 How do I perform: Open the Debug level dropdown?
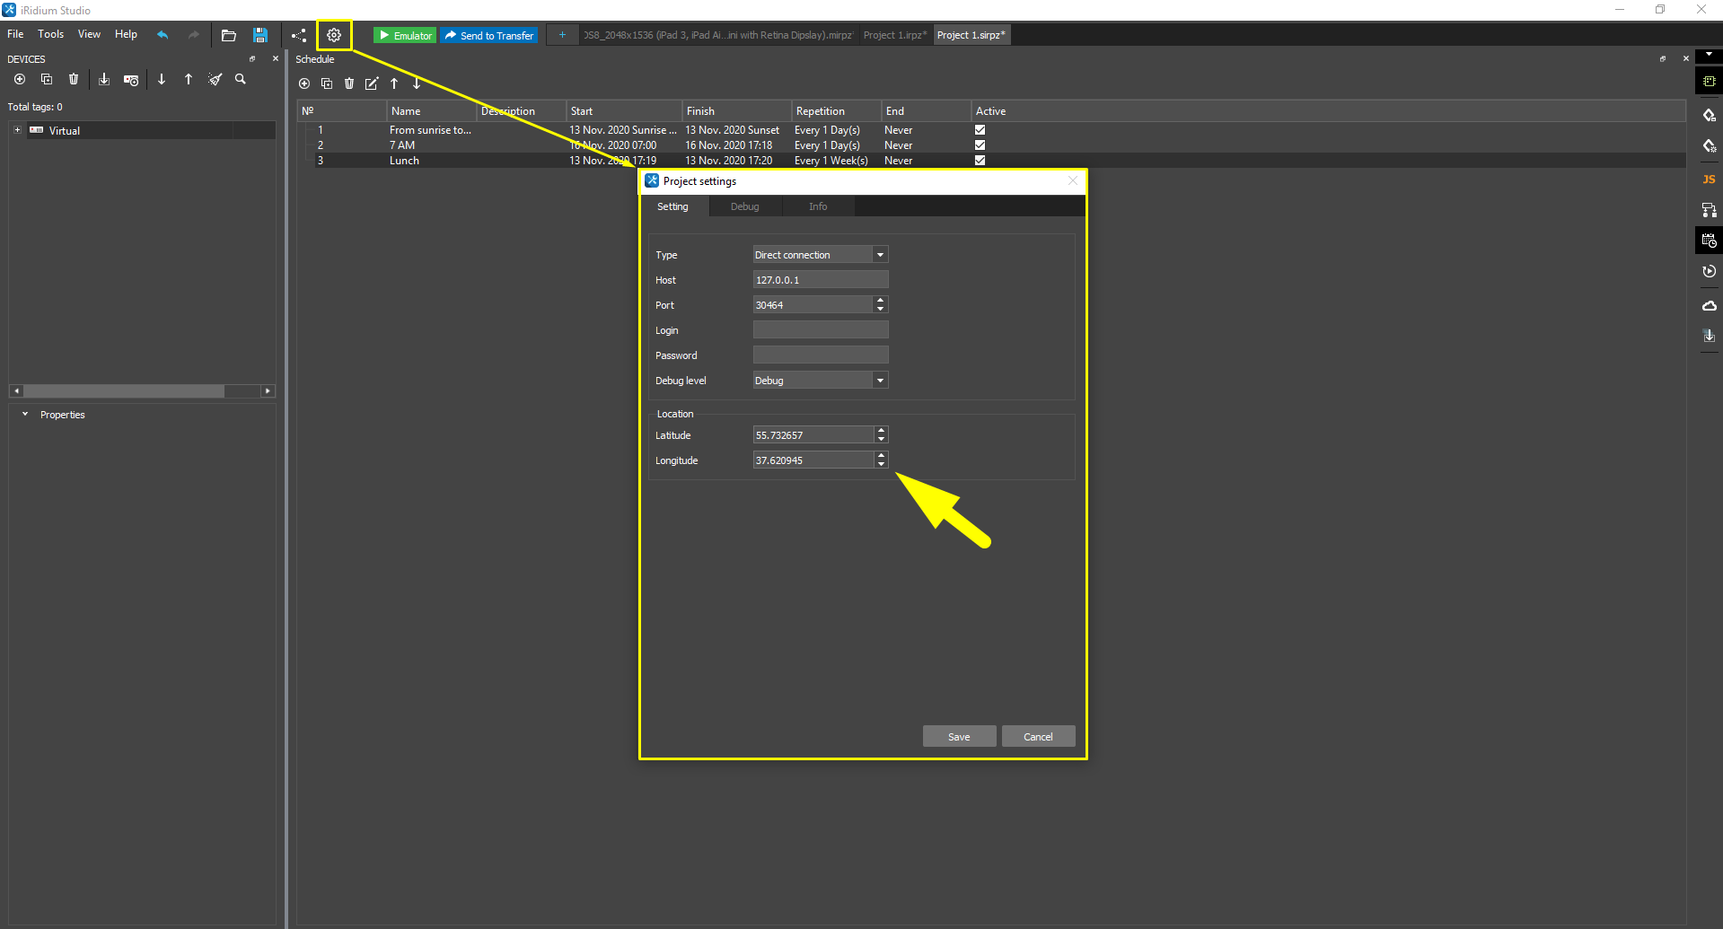(x=880, y=380)
